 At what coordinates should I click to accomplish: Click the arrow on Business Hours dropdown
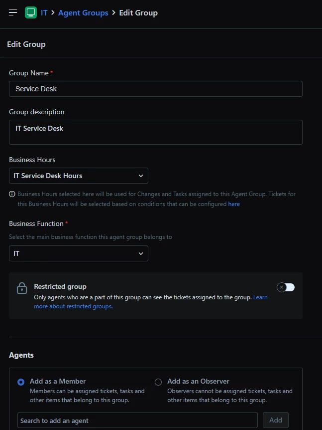pos(141,176)
